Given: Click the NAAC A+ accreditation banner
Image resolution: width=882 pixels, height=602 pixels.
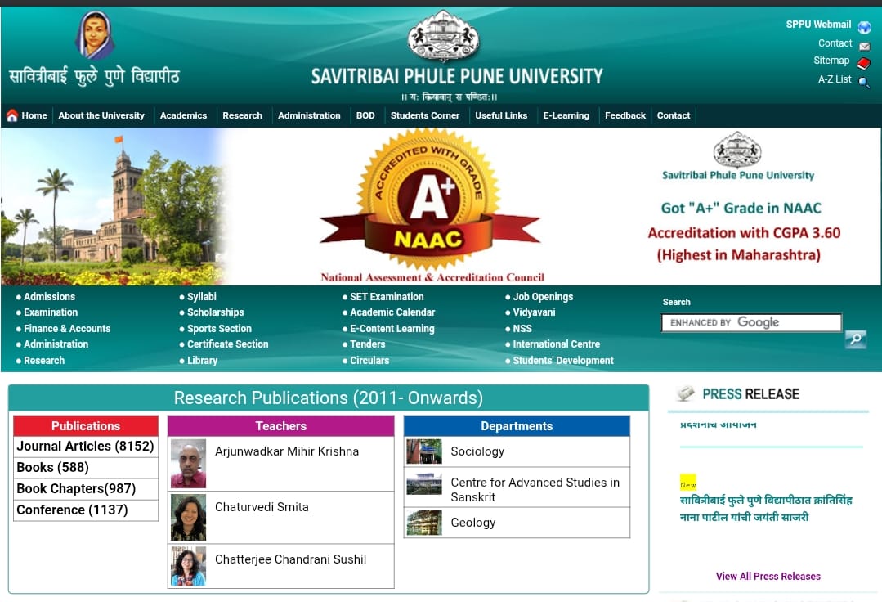Looking at the screenshot, I should 430,205.
